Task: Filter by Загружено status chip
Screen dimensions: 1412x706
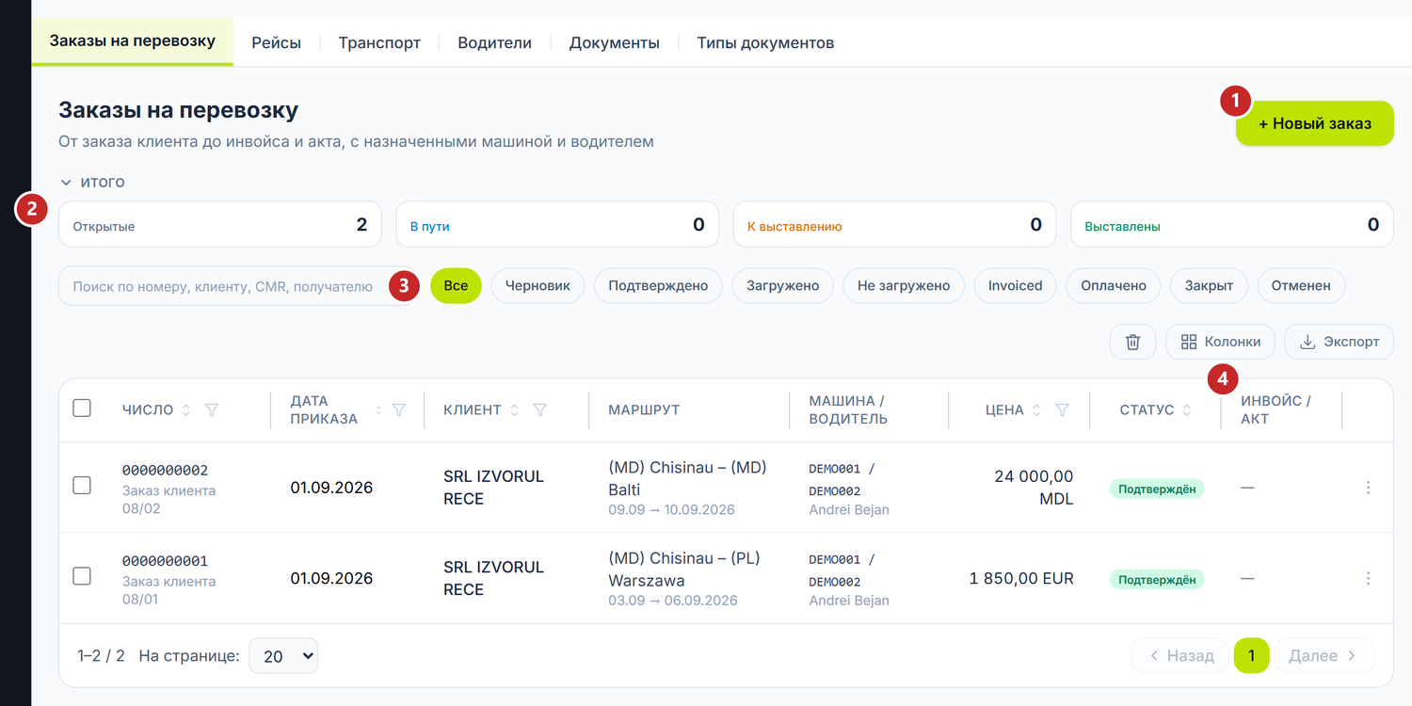Action: 782,285
